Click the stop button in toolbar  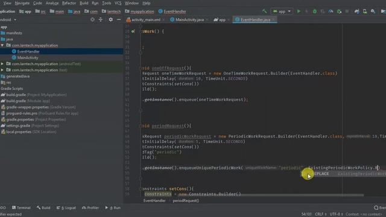coord(347,11)
